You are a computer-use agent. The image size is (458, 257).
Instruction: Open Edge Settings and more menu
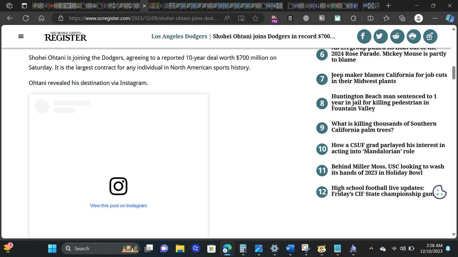435,19
